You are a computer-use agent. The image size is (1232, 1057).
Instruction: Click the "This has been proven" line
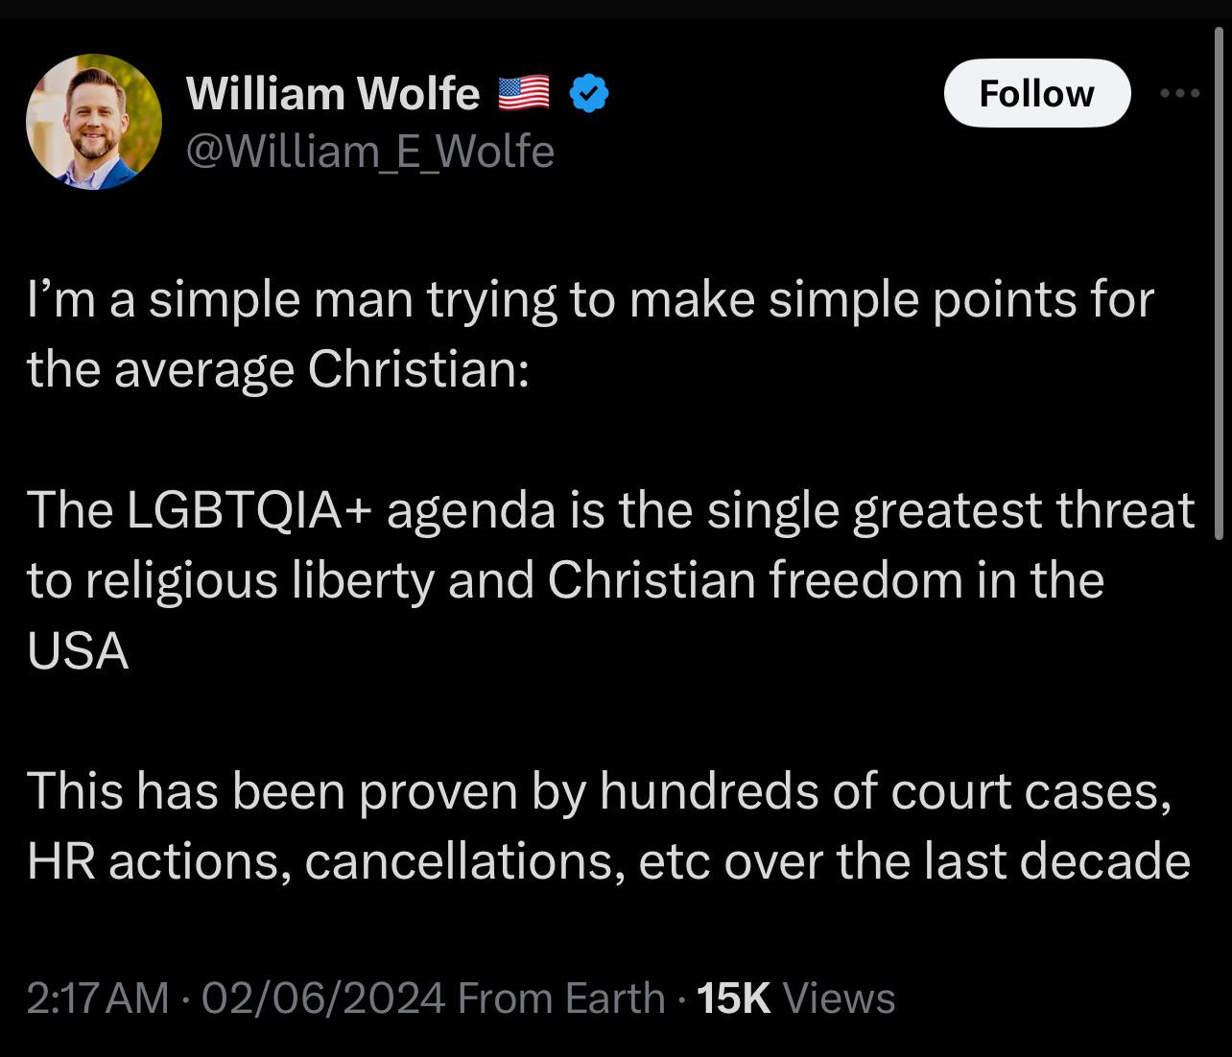coord(599,791)
